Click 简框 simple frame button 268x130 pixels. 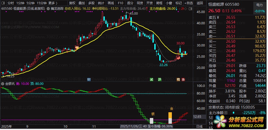coord(159,3)
